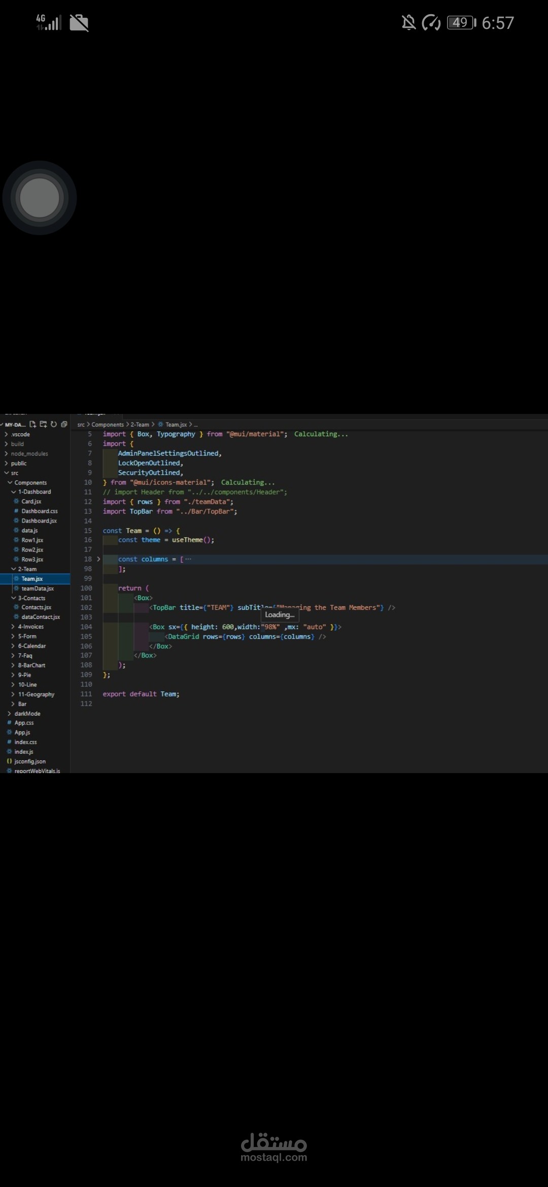Click the useTheme call on line 16
This screenshot has height=1187, width=548.
[193, 540]
